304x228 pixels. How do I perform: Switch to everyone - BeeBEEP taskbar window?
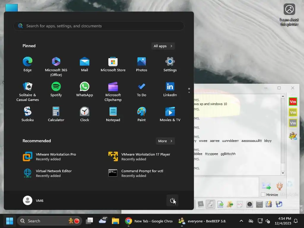pyautogui.click(x=202, y=221)
